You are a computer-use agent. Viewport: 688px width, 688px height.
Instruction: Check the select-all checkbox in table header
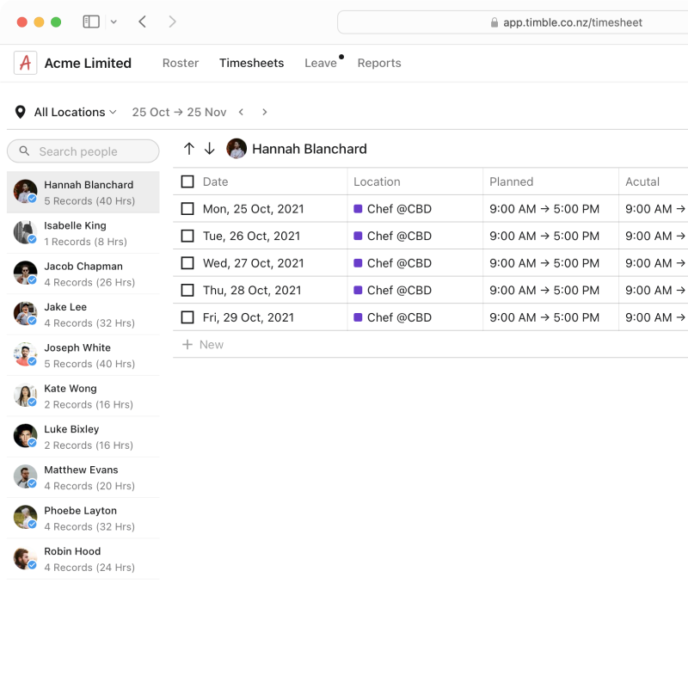187,181
